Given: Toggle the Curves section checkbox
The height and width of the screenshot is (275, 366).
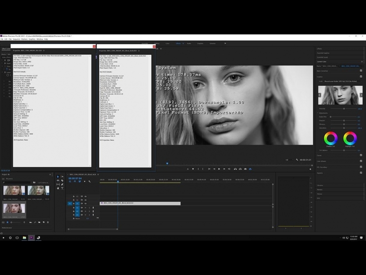Looking at the screenshot, I should (x=361, y=155).
